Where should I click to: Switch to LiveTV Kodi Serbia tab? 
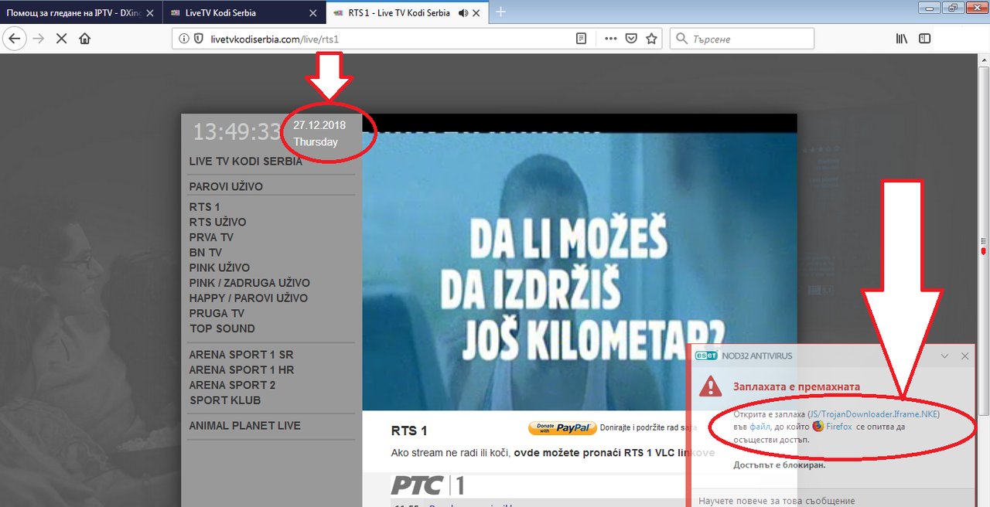244,12
